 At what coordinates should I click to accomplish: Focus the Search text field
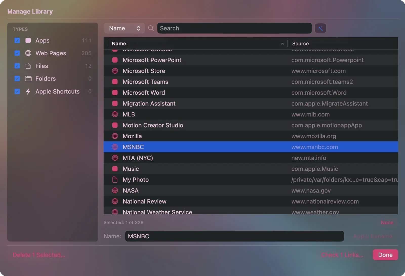[234, 28]
